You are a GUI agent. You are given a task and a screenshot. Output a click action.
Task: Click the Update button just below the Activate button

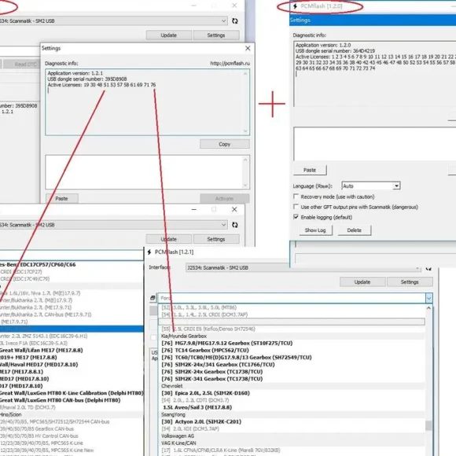pyautogui.click(x=169, y=239)
